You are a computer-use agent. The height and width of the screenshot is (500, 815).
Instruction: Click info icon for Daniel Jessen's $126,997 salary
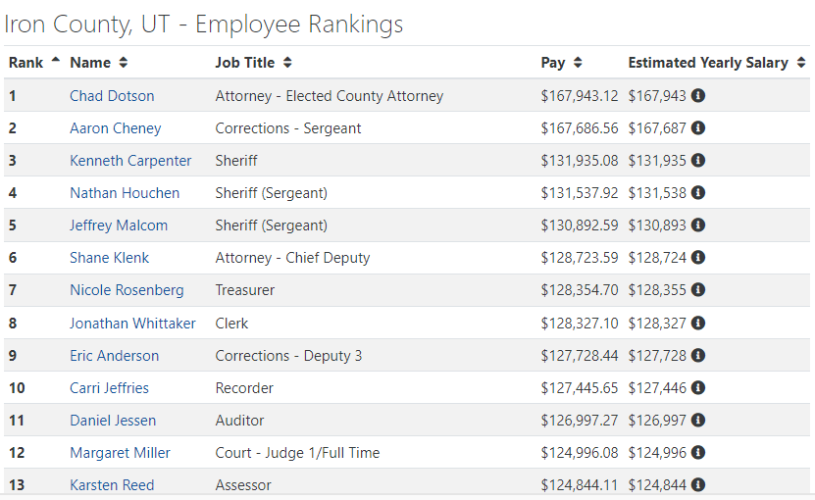(698, 420)
